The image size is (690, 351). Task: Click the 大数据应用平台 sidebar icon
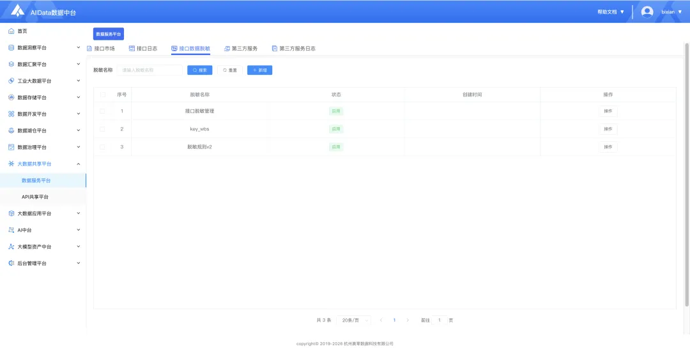[x=11, y=214]
